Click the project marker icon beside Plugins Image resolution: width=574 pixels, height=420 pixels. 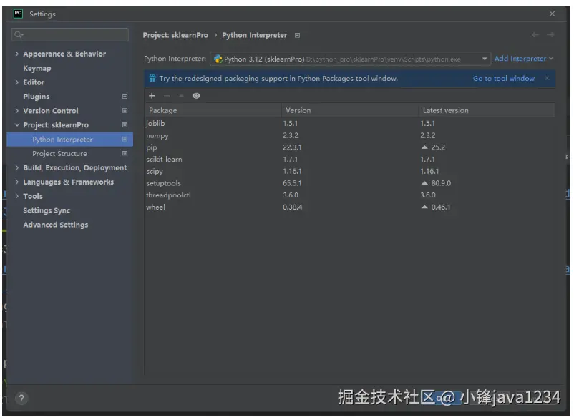(x=125, y=97)
